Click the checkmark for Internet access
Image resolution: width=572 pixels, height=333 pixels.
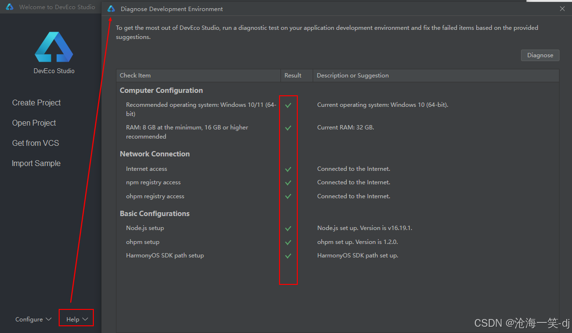point(288,169)
